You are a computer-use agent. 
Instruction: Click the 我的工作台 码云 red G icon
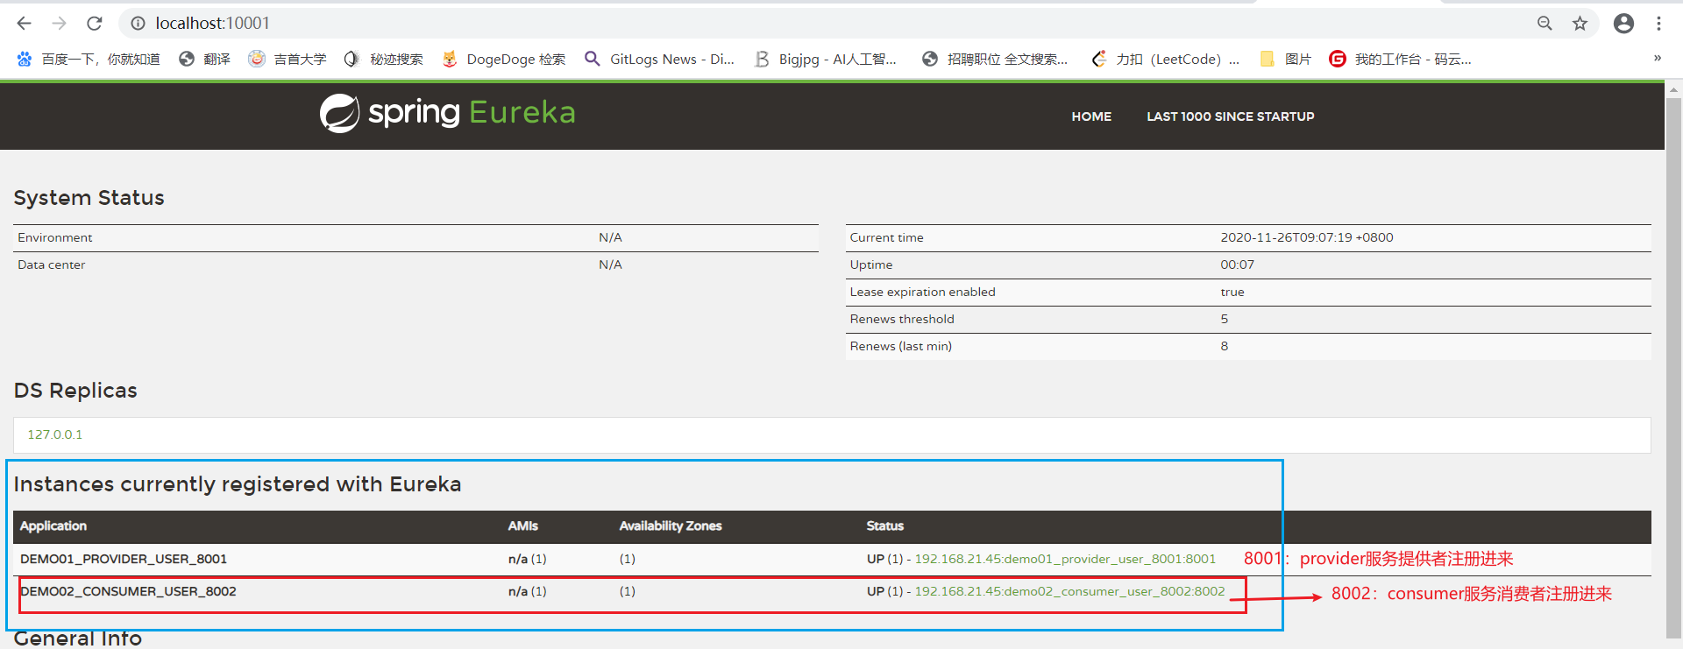pyautogui.click(x=1338, y=59)
